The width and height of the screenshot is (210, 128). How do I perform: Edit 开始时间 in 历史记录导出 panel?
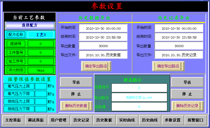click(x=179, y=28)
